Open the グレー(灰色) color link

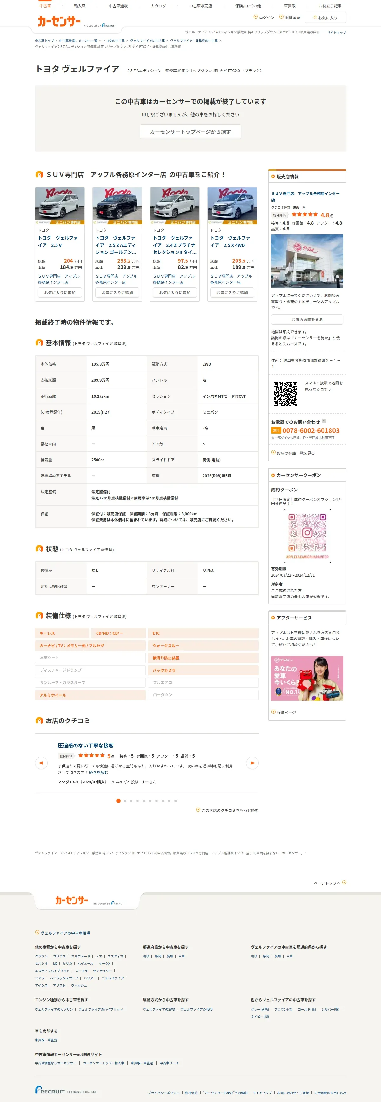[260, 1009]
